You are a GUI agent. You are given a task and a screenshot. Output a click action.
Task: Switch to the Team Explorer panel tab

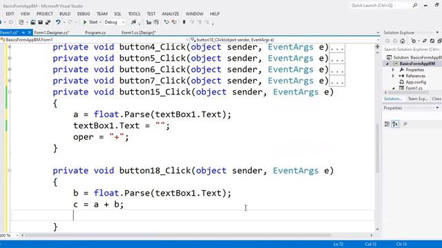pos(417,99)
